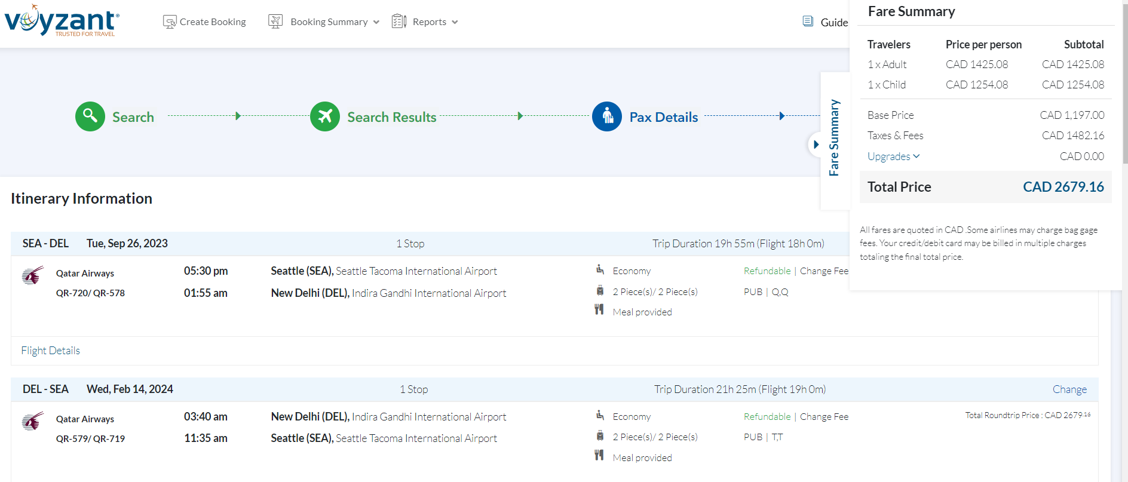This screenshot has width=1128, height=482.
Task: Open Create Booking from the navigation
Action: (x=212, y=22)
